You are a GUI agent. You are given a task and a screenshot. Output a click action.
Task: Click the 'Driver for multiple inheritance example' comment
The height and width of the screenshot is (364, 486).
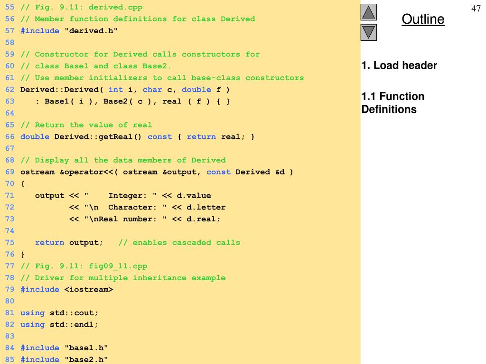click(123, 278)
